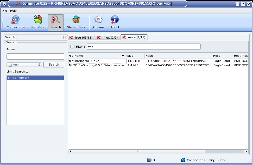Sort by File Name column header
The image size is (253, 165).
pos(97,56)
